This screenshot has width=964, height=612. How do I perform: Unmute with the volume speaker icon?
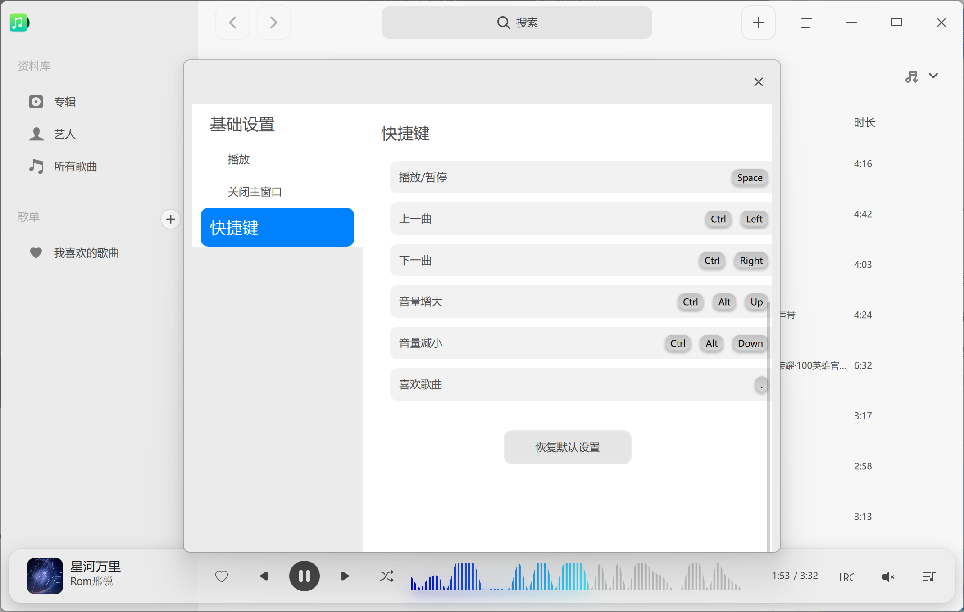pos(888,577)
